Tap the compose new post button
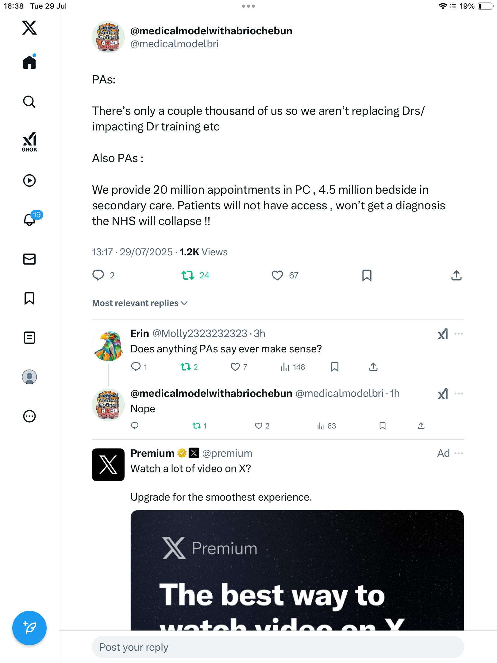 [x=29, y=628]
